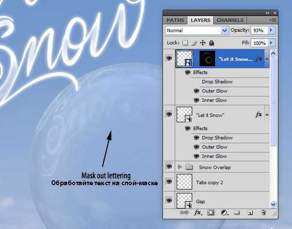The height and width of the screenshot is (229, 292).
Task: Select the Gap layer name
Action: (x=201, y=202)
